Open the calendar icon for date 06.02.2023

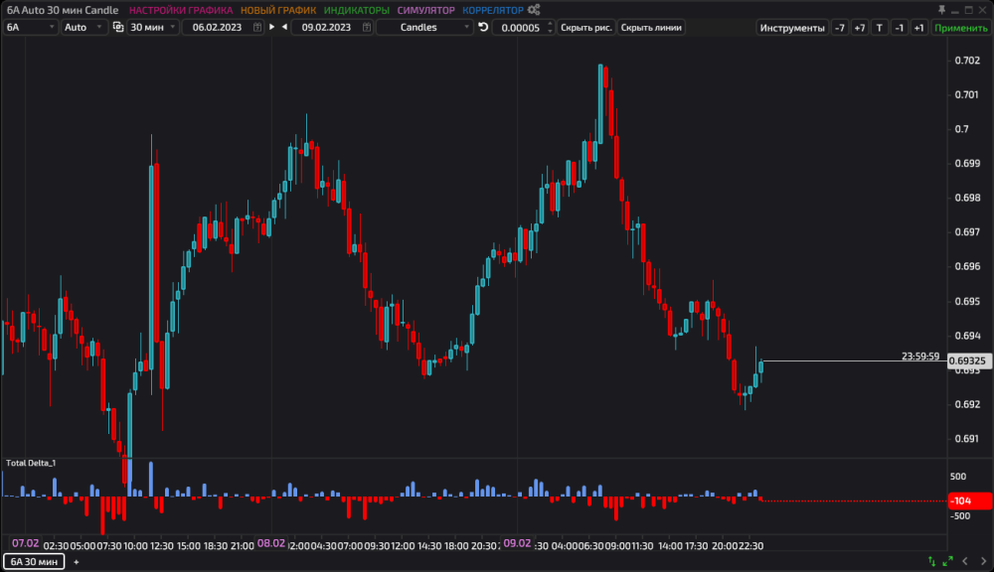click(256, 27)
